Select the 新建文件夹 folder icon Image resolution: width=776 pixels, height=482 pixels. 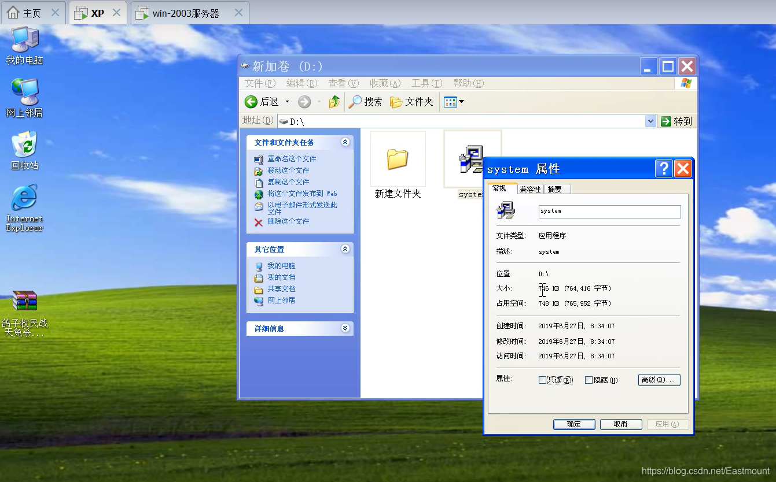coord(398,158)
